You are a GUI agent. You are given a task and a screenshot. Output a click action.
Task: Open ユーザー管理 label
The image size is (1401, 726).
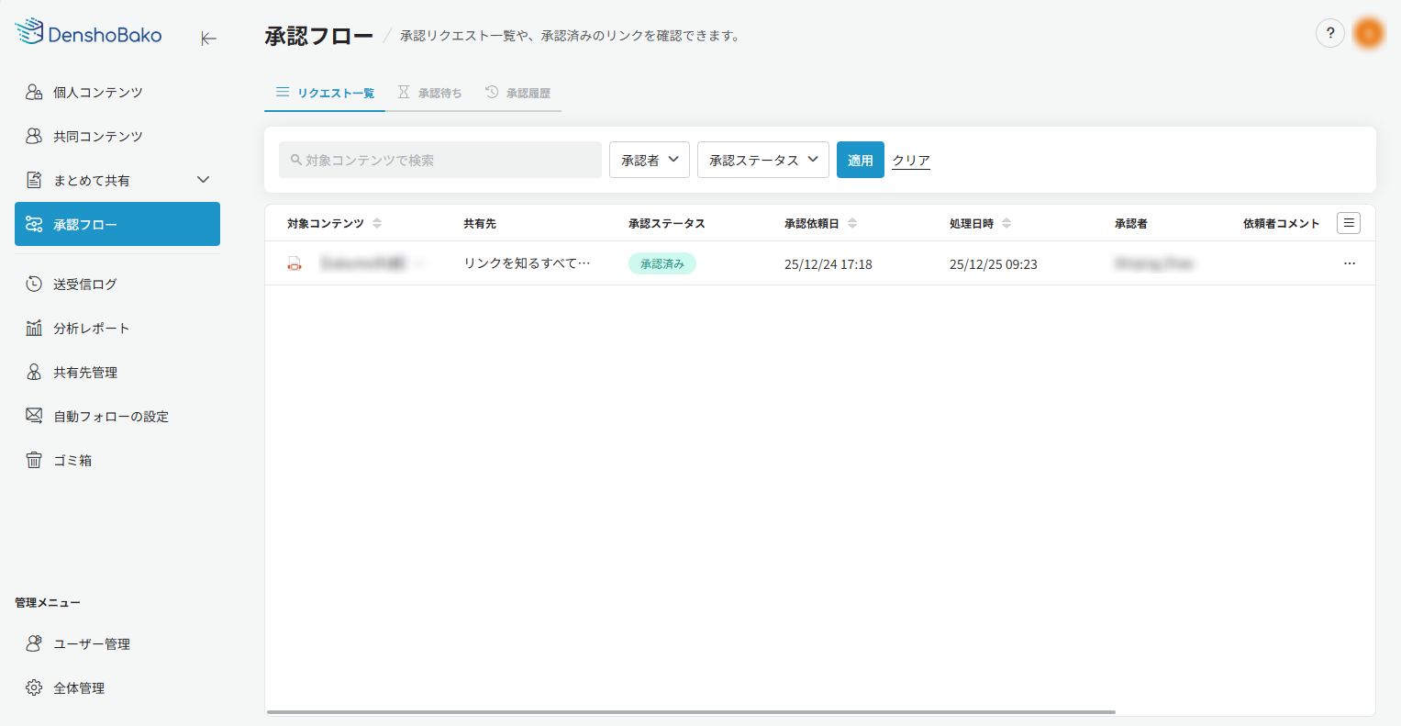pos(92,643)
